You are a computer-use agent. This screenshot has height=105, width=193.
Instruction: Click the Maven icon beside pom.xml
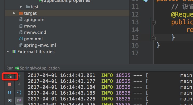tap(21, 39)
